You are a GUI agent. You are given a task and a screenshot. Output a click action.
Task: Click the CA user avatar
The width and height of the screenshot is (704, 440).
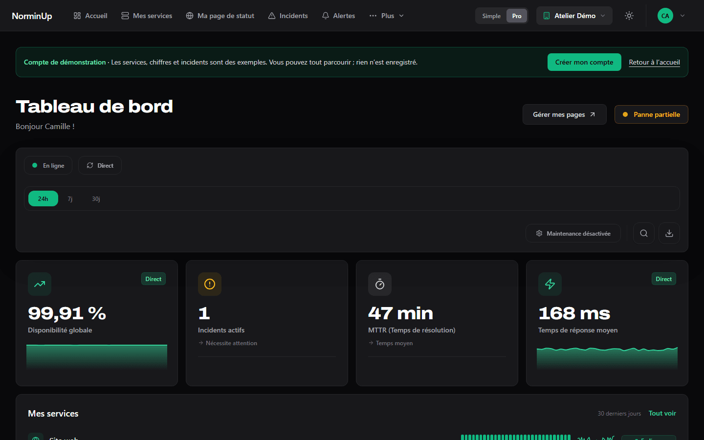point(665,16)
